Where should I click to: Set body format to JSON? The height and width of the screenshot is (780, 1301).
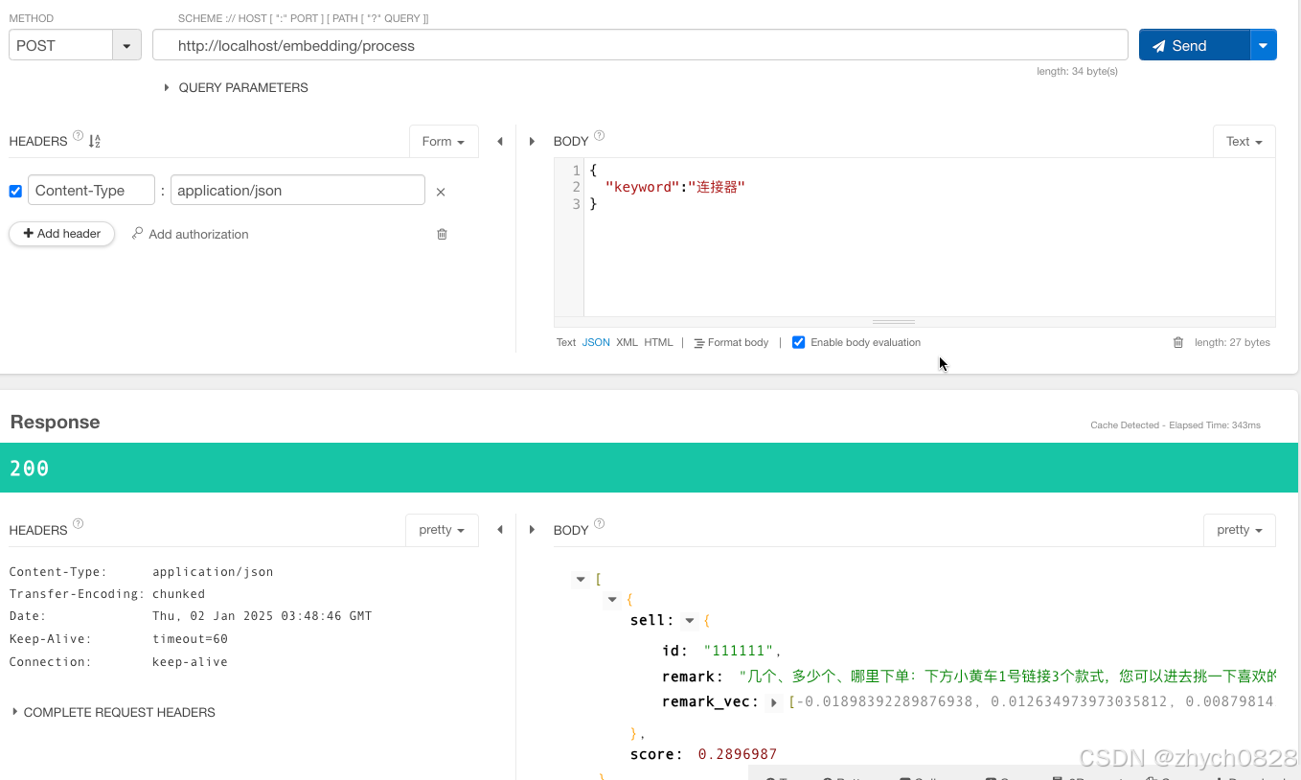click(x=596, y=342)
